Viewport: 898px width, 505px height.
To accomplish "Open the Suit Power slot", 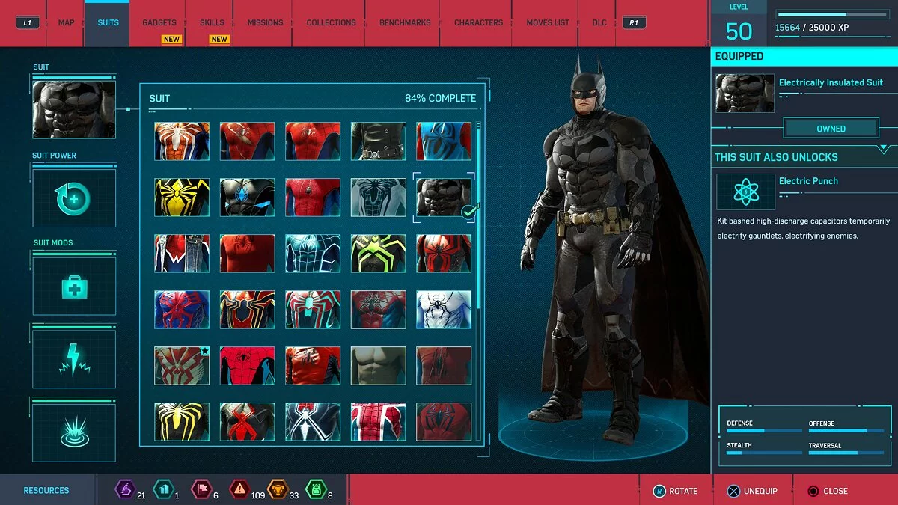I will 74,198.
